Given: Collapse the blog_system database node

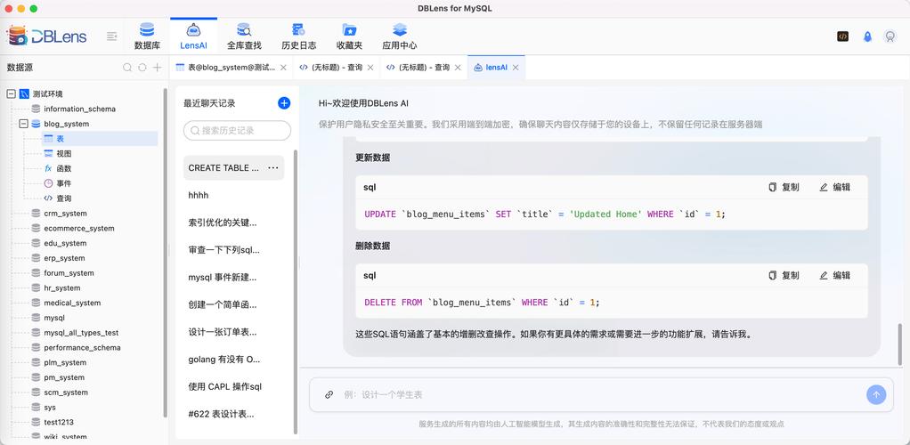Looking at the screenshot, I should coord(23,124).
